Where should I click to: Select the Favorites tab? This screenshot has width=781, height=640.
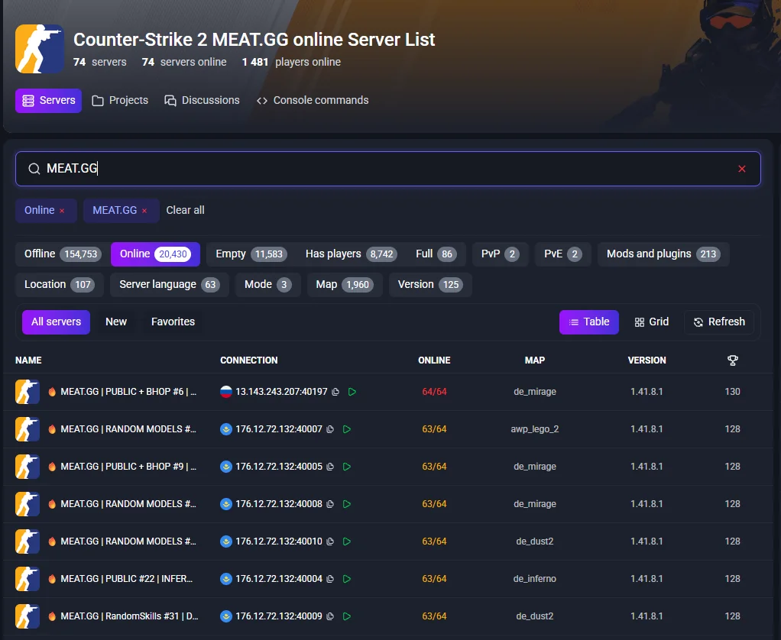173,322
